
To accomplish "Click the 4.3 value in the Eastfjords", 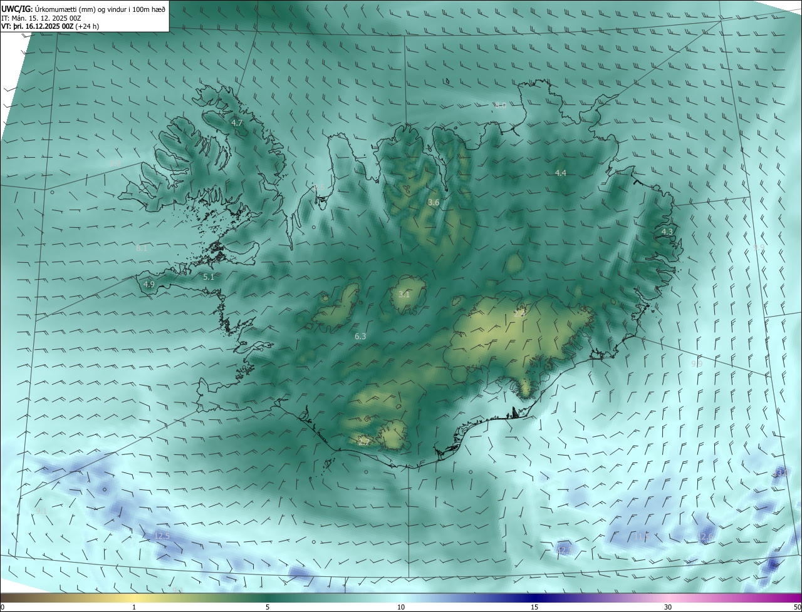I will point(667,232).
